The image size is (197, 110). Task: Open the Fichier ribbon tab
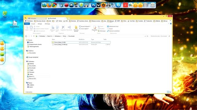27,24
